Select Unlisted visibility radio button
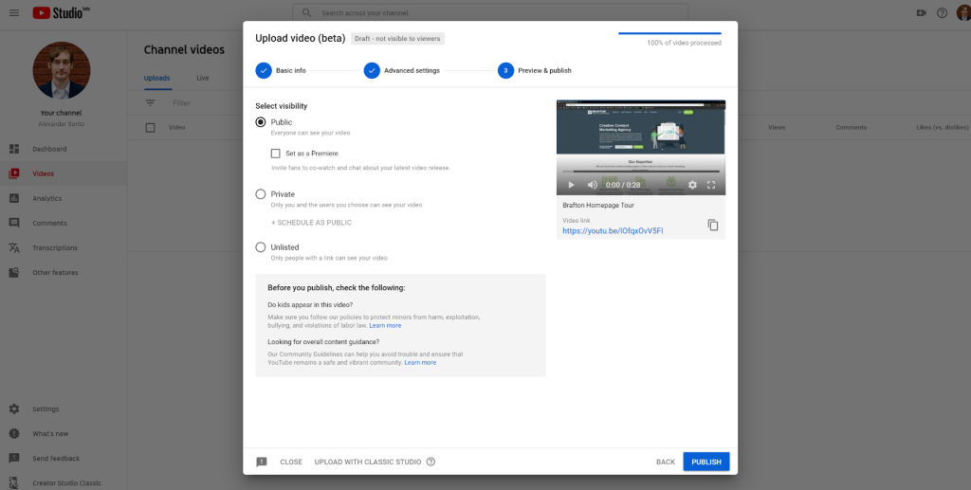The height and width of the screenshot is (490, 971). pyautogui.click(x=261, y=247)
